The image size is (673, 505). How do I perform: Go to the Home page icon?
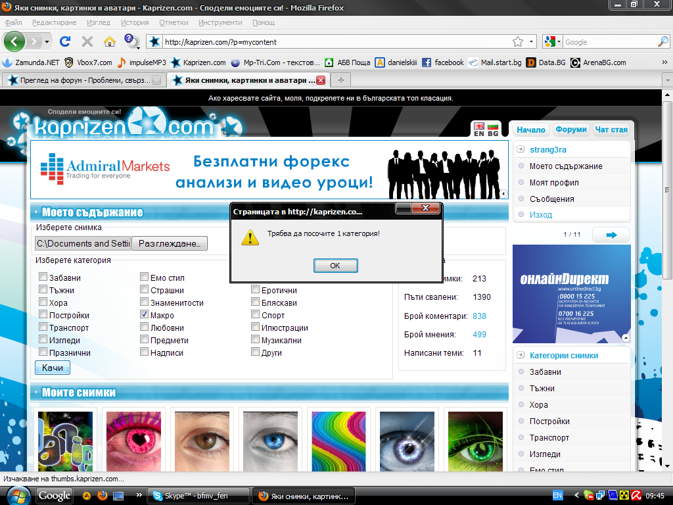click(x=110, y=41)
